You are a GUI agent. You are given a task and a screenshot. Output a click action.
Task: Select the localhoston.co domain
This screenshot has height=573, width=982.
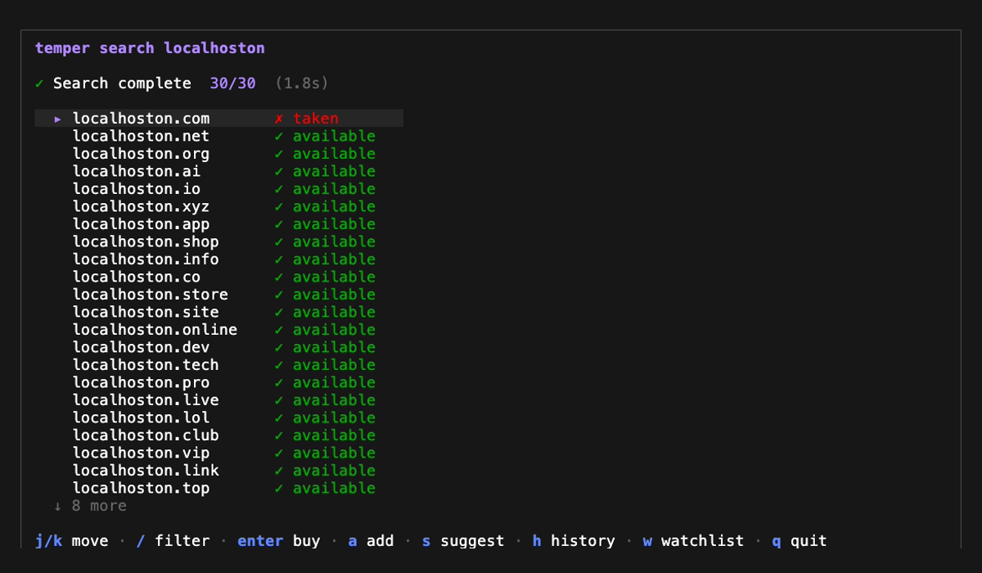137,277
